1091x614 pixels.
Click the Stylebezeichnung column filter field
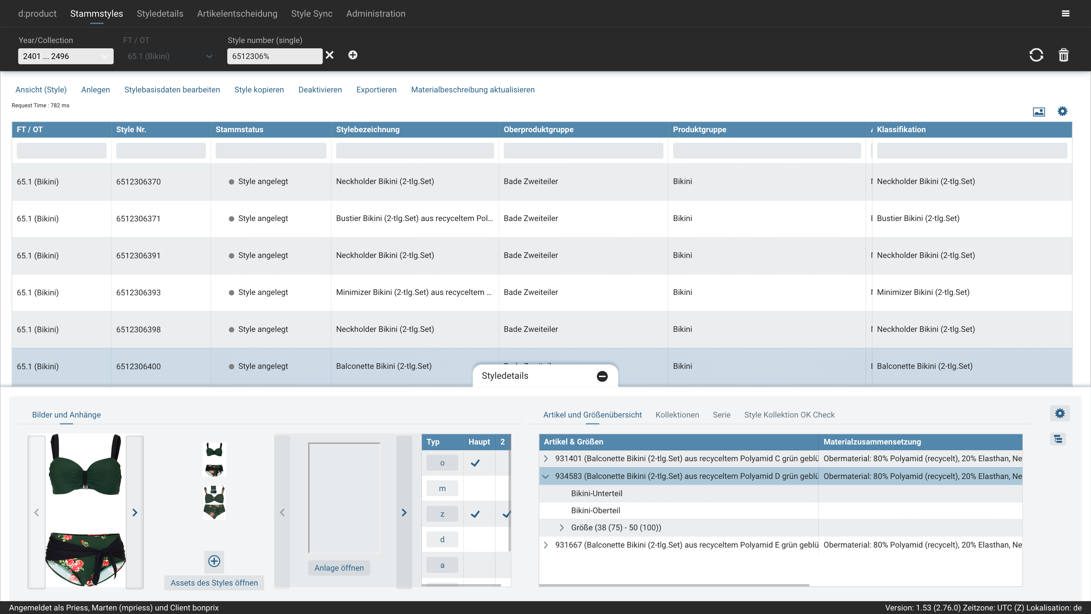point(415,151)
